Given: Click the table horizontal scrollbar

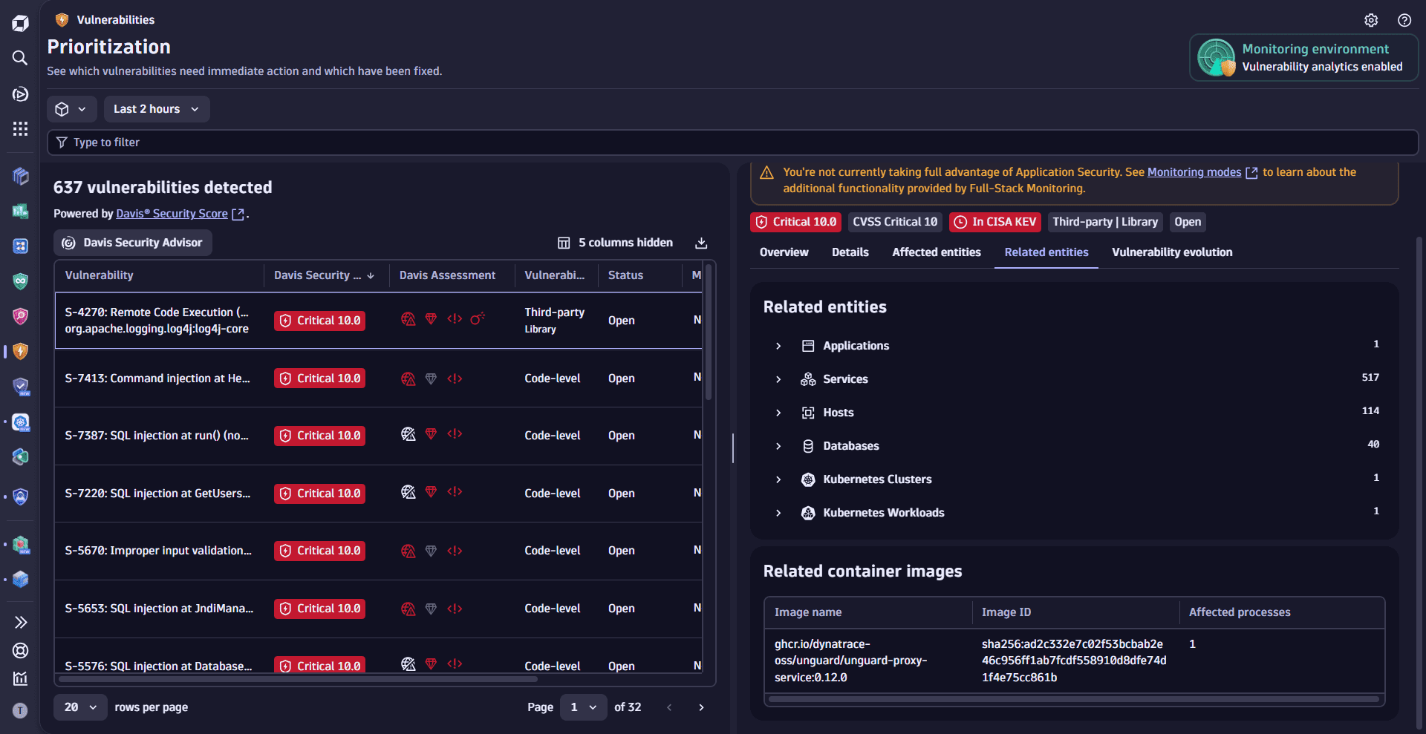Looking at the screenshot, I should tap(298, 678).
